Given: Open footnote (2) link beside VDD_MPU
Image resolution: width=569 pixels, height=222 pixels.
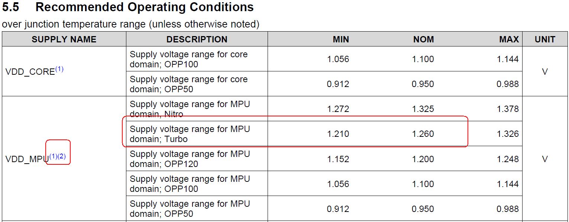Looking at the screenshot, I should (x=62, y=157).
